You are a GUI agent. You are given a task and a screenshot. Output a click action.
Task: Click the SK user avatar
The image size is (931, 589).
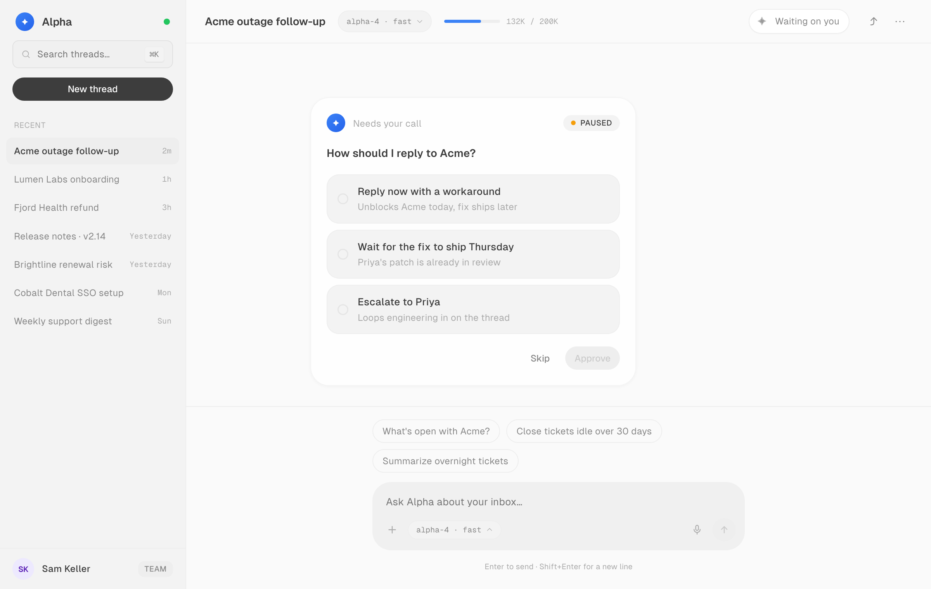pyautogui.click(x=23, y=569)
